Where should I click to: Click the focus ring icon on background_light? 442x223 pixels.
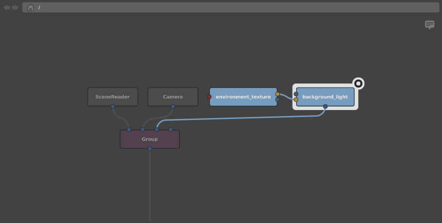click(x=358, y=83)
